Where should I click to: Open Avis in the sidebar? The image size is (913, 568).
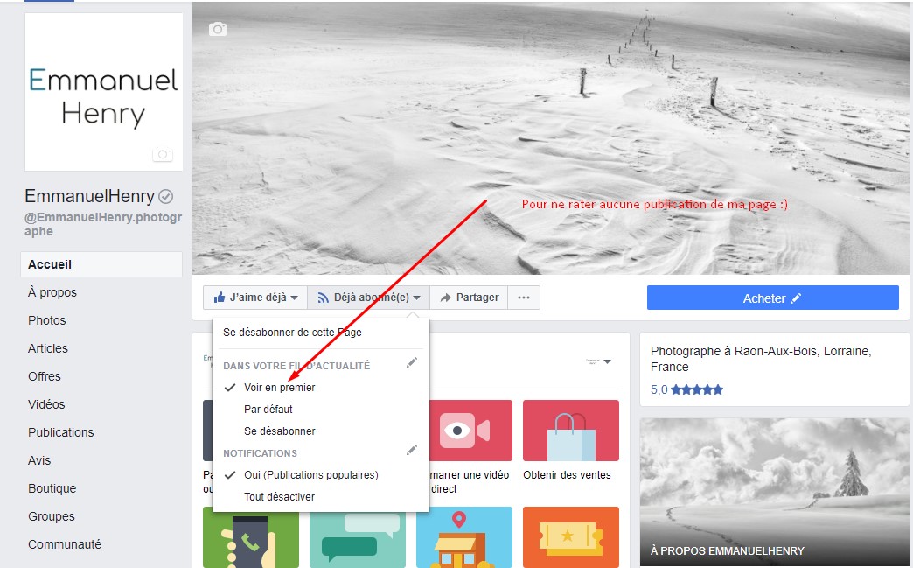point(39,460)
